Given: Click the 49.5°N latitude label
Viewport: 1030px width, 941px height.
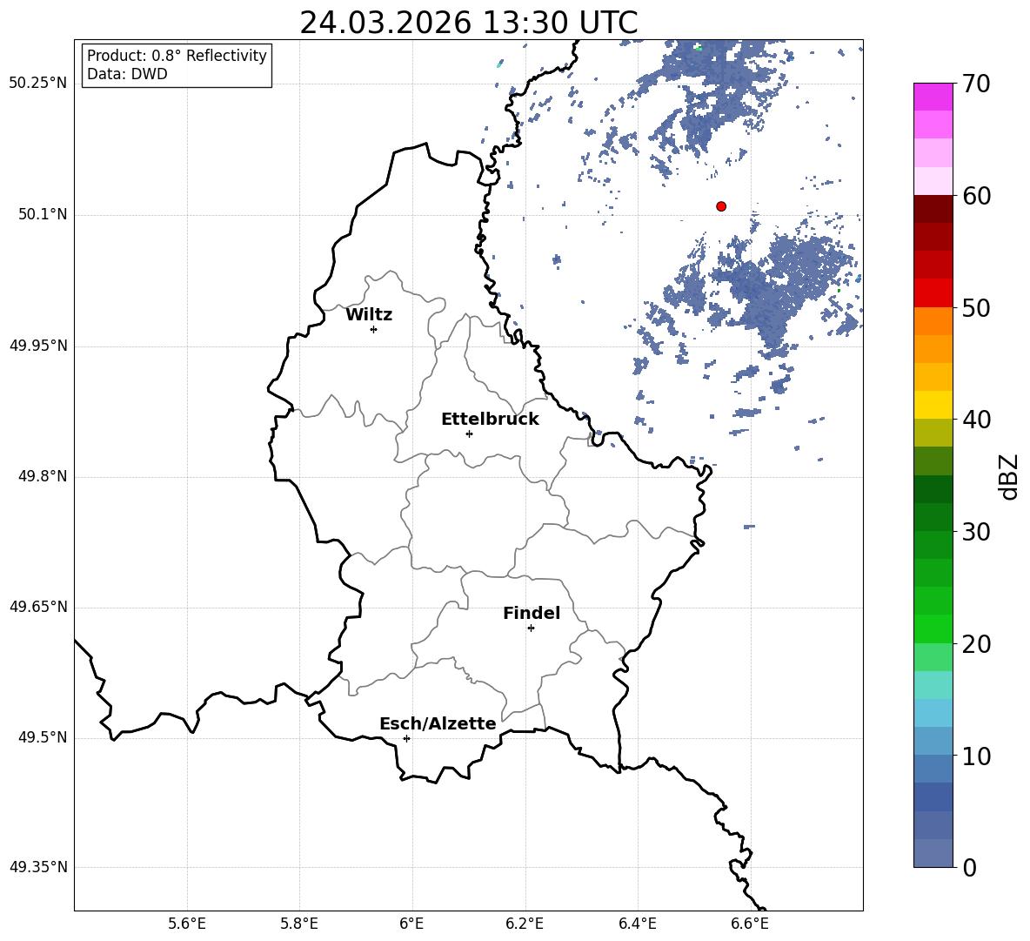Looking at the screenshot, I should (x=43, y=737).
